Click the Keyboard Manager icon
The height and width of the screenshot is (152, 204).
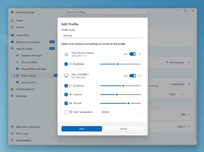(x=18, y=55)
